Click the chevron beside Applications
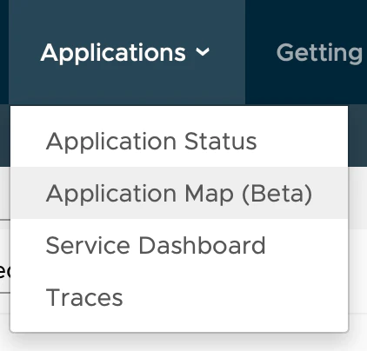The width and height of the screenshot is (367, 351). point(203,52)
